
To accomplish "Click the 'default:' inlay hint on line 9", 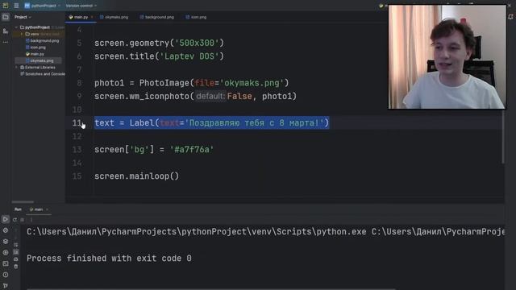I will 210,97.
